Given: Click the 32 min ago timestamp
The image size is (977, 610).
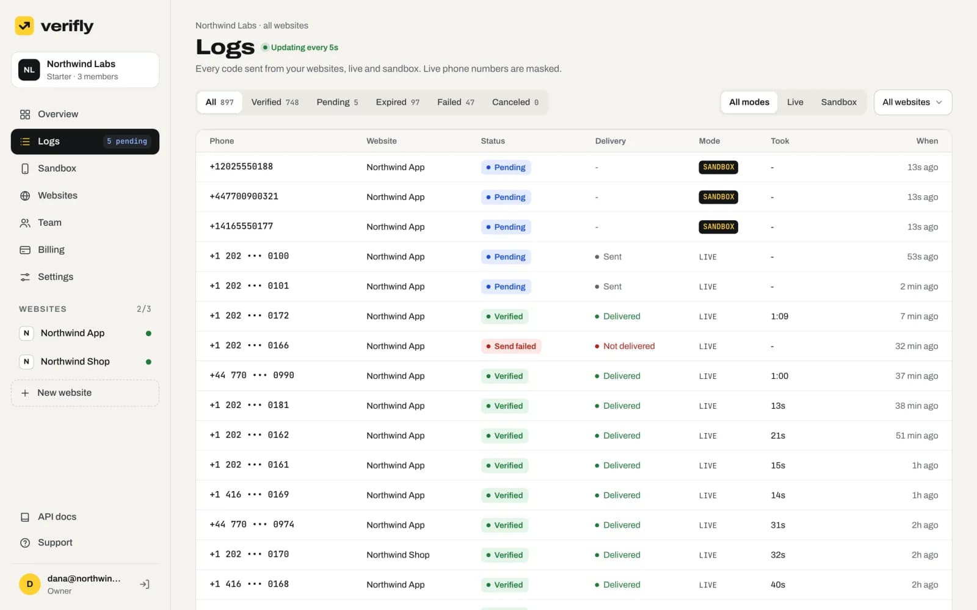Looking at the screenshot, I should 917,346.
